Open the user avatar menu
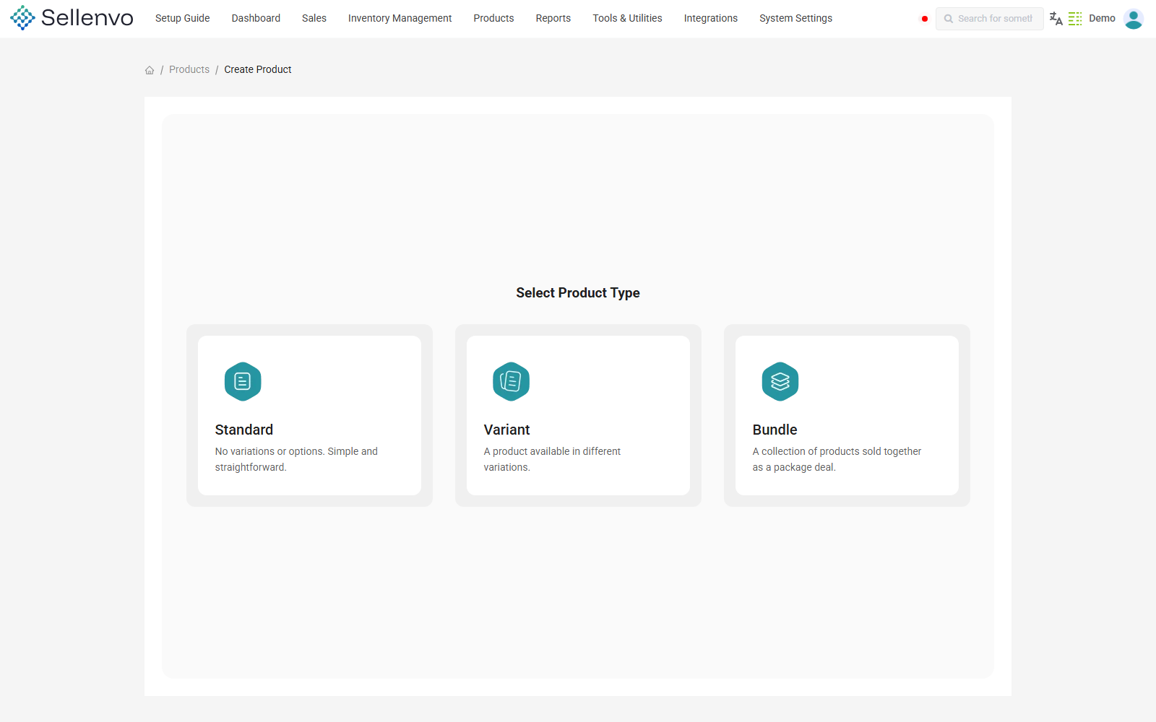This screenshot has width=1156, height=722. tap(1134, 19)
